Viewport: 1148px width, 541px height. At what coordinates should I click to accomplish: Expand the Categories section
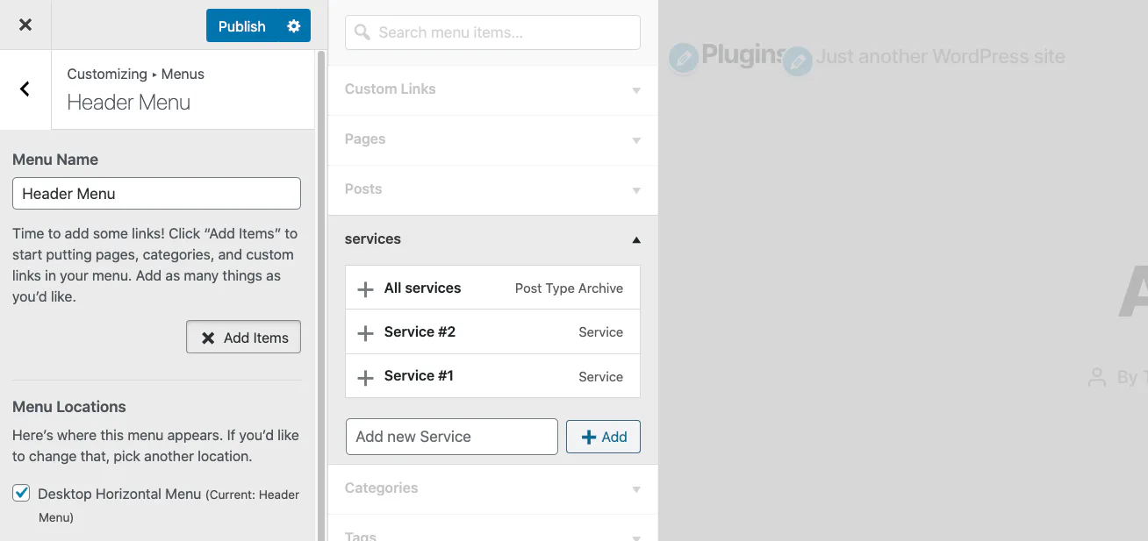point(492,488)
